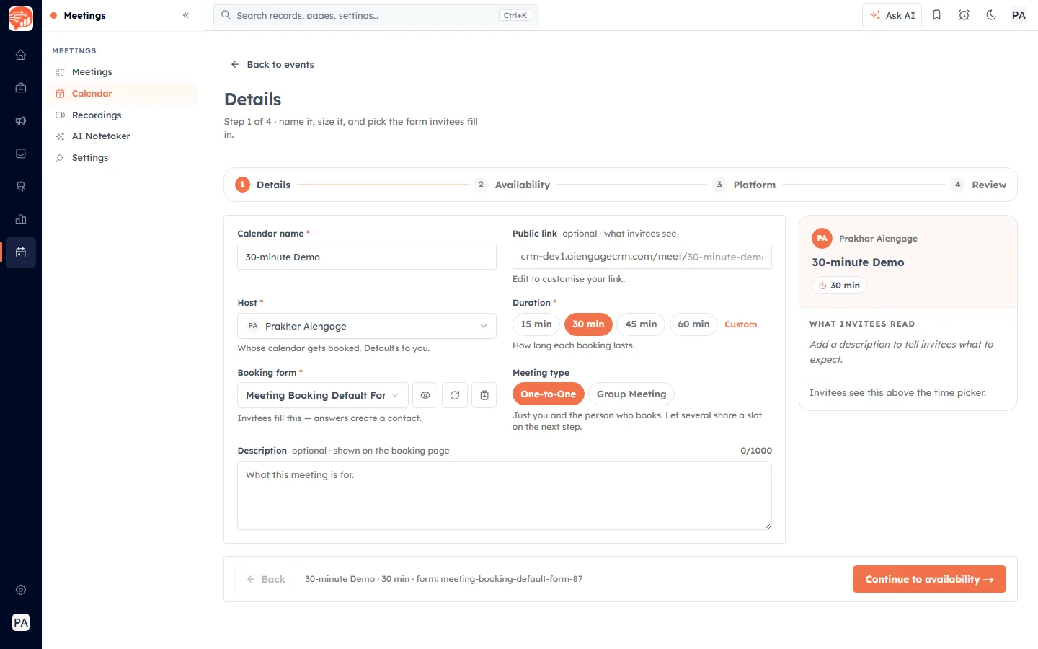Select the 30 min duration
This screenshot has height=649, width=1038.
[588, 324]
